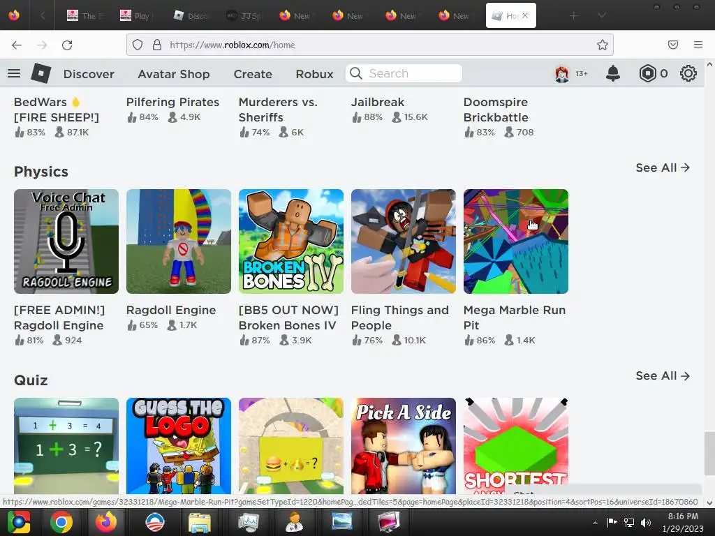This screenshot has height=536, width=715.
Task: Open the Guess The Logo thumbnail
Action: pos(179,446)
